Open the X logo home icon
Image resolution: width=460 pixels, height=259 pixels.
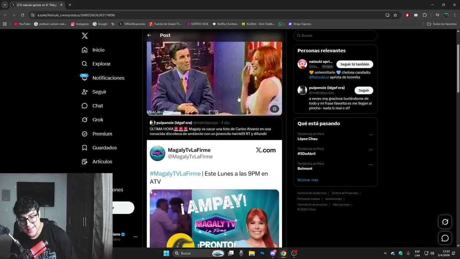(84, 36)
